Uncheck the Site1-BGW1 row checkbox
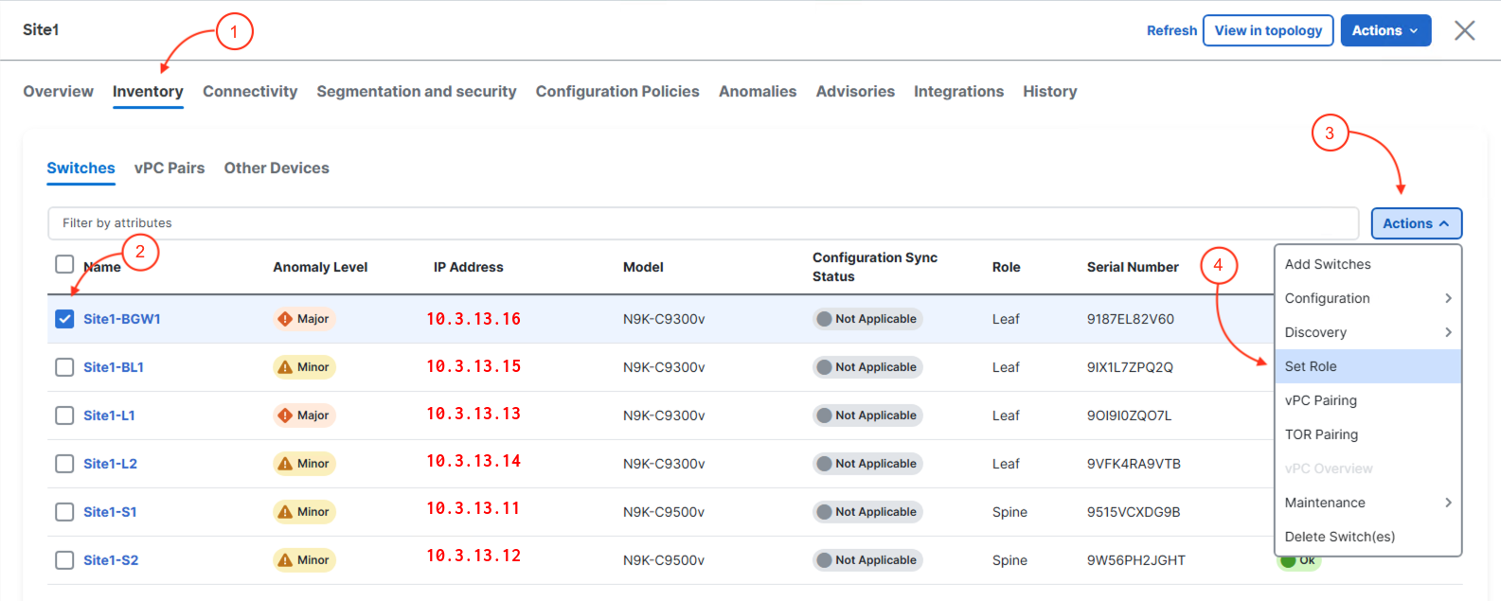 point(64,319)
